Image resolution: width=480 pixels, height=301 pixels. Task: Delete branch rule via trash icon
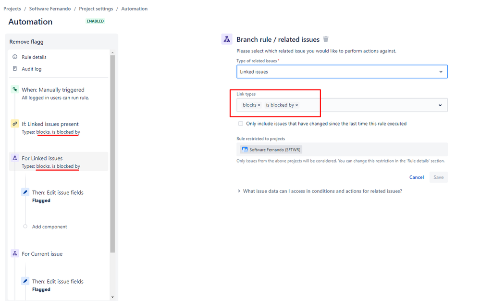coord(326,39)
